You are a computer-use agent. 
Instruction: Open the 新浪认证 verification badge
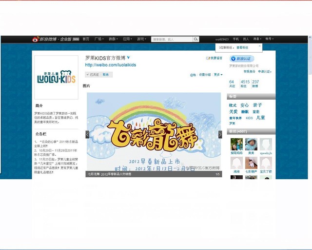pyautogui.click(x=242, y=59)
